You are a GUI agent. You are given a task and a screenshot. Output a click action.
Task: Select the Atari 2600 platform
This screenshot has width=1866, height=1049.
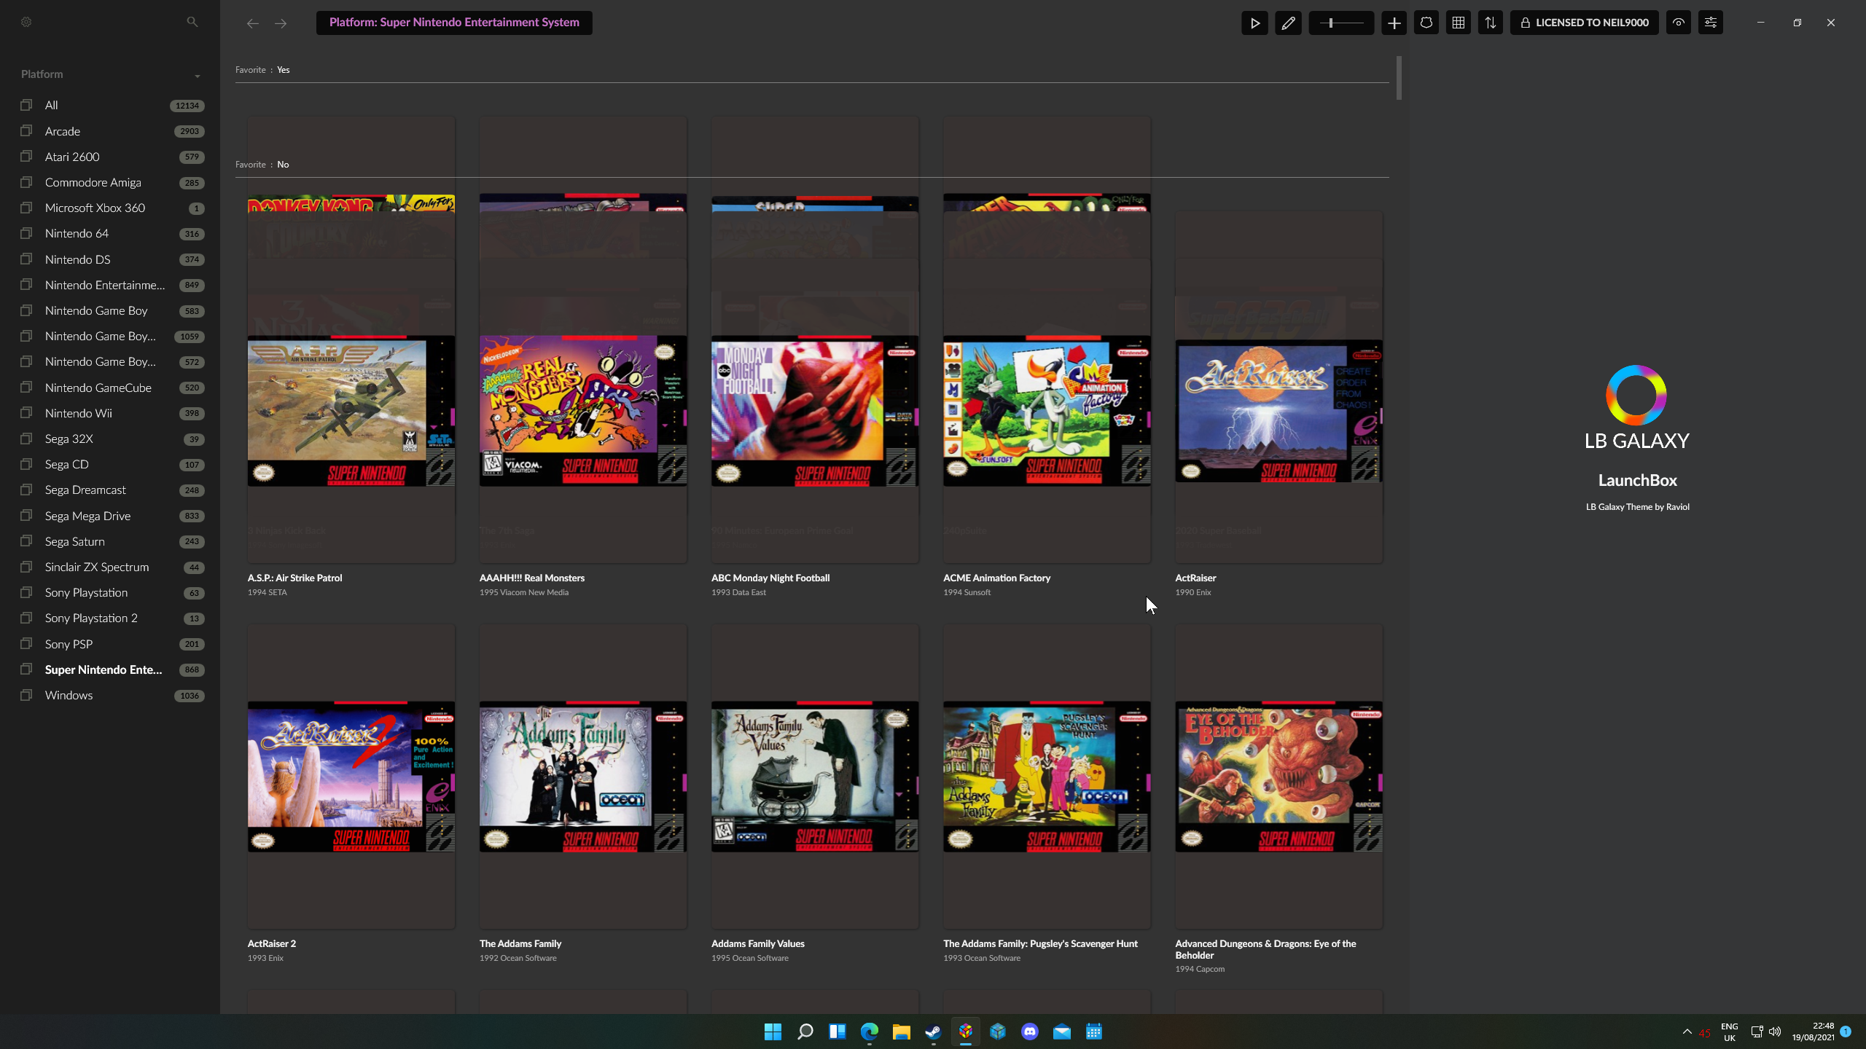click(x=111, y=157)
